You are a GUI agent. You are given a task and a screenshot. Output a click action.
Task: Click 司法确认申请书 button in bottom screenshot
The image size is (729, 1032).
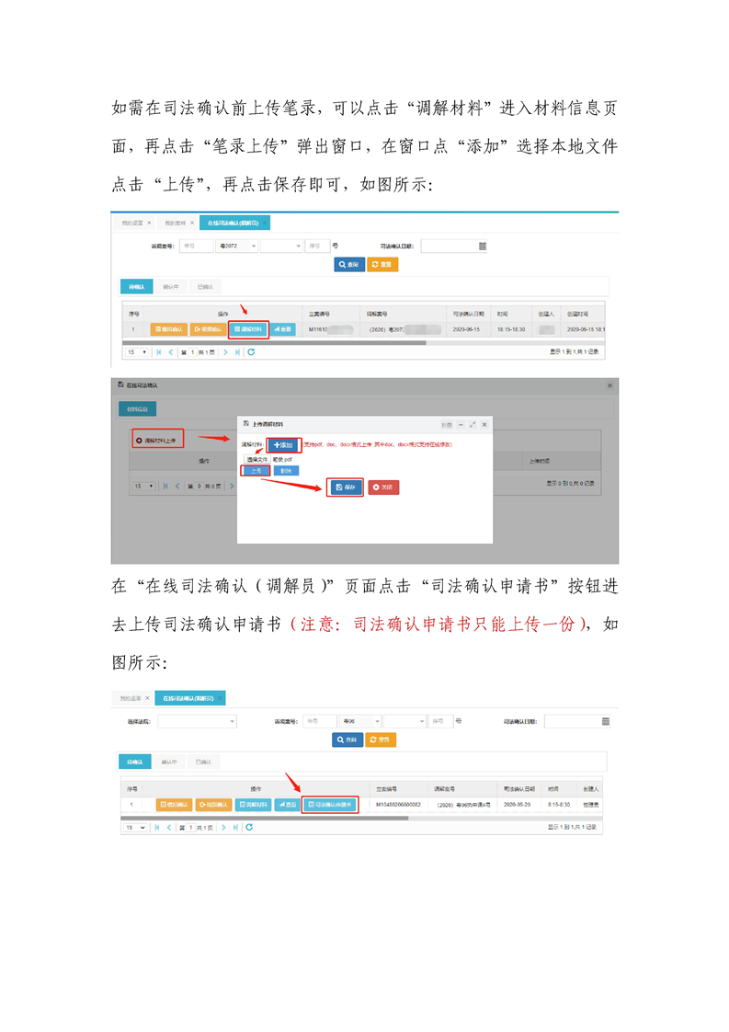pyautogui.click(x=330, y=804)
